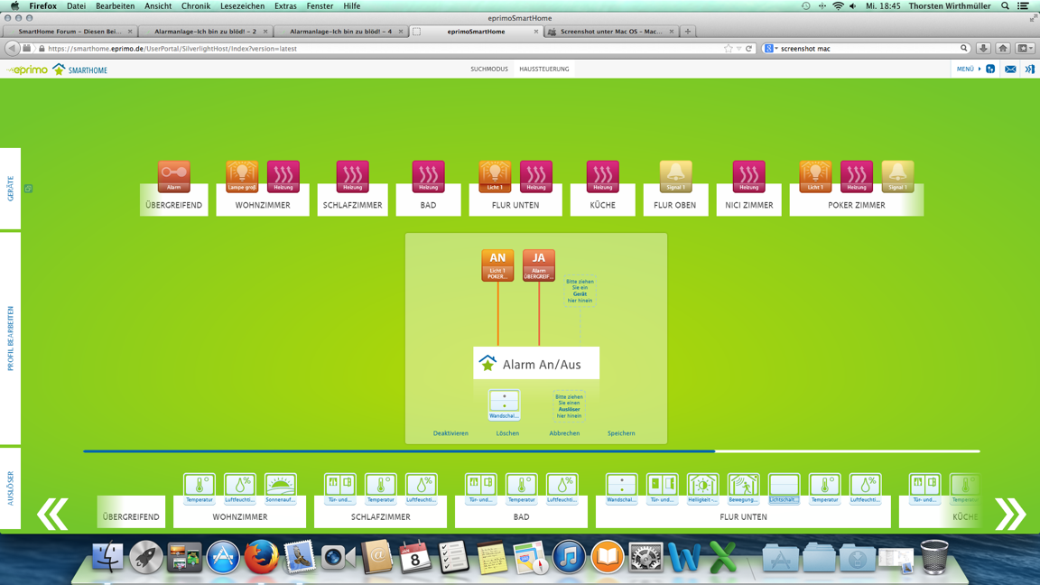Select the Wandschalter trigger under Alarm An/Aus
Screen dimensions: 1040x585
pos(504,404)
